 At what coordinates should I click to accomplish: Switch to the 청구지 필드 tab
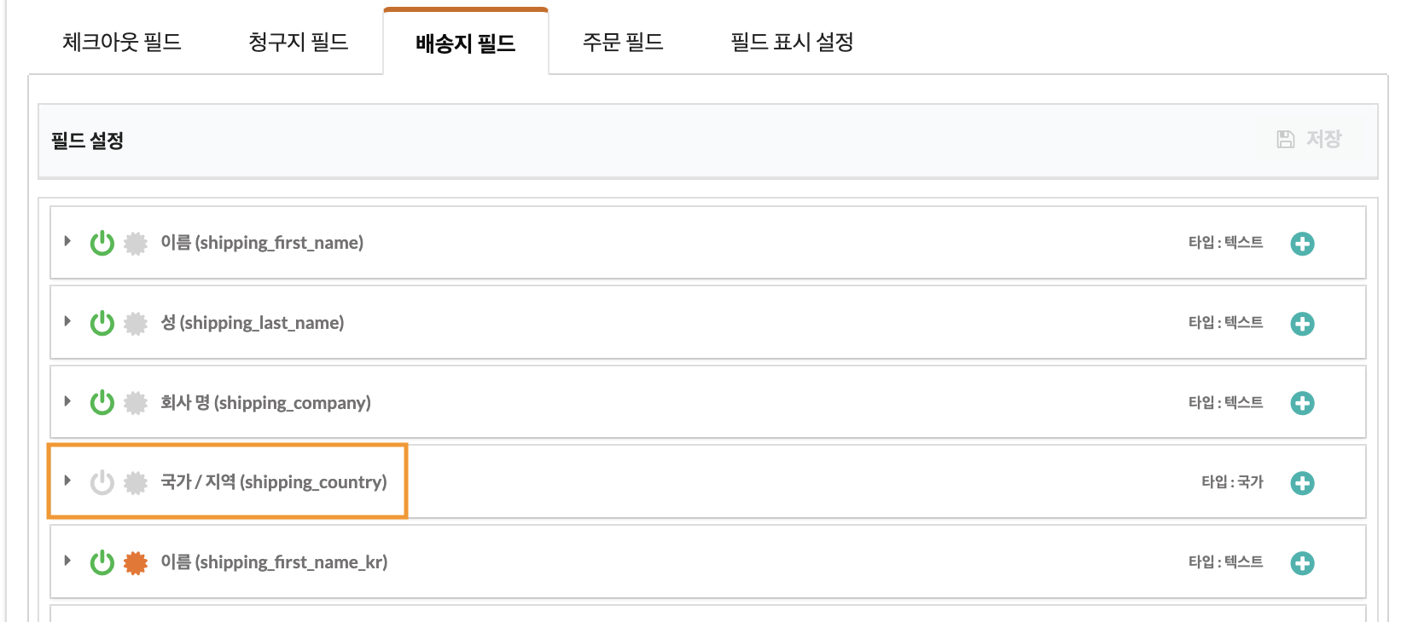point(299,42)
